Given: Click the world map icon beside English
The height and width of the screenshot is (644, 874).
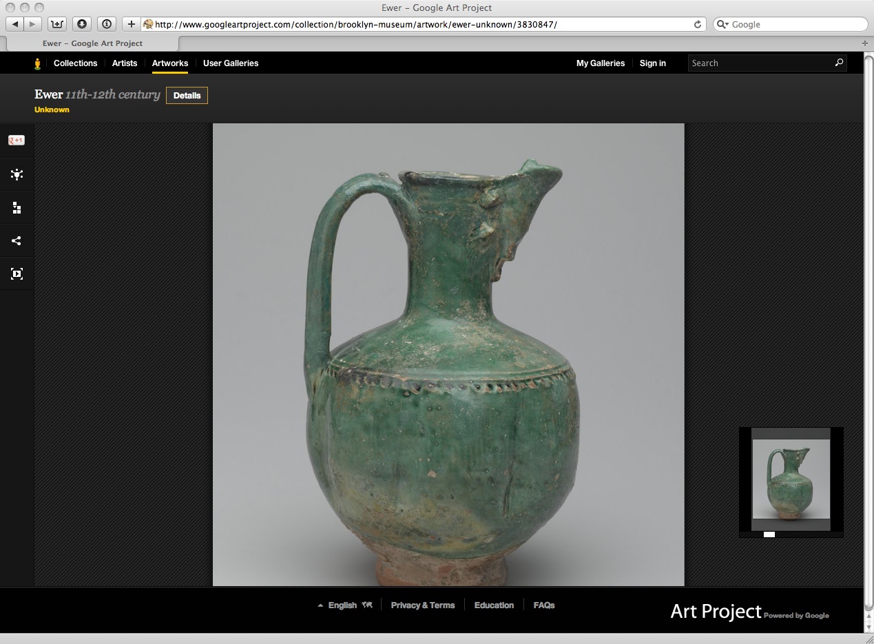Looking at the screenshot, I should (367, 605).
